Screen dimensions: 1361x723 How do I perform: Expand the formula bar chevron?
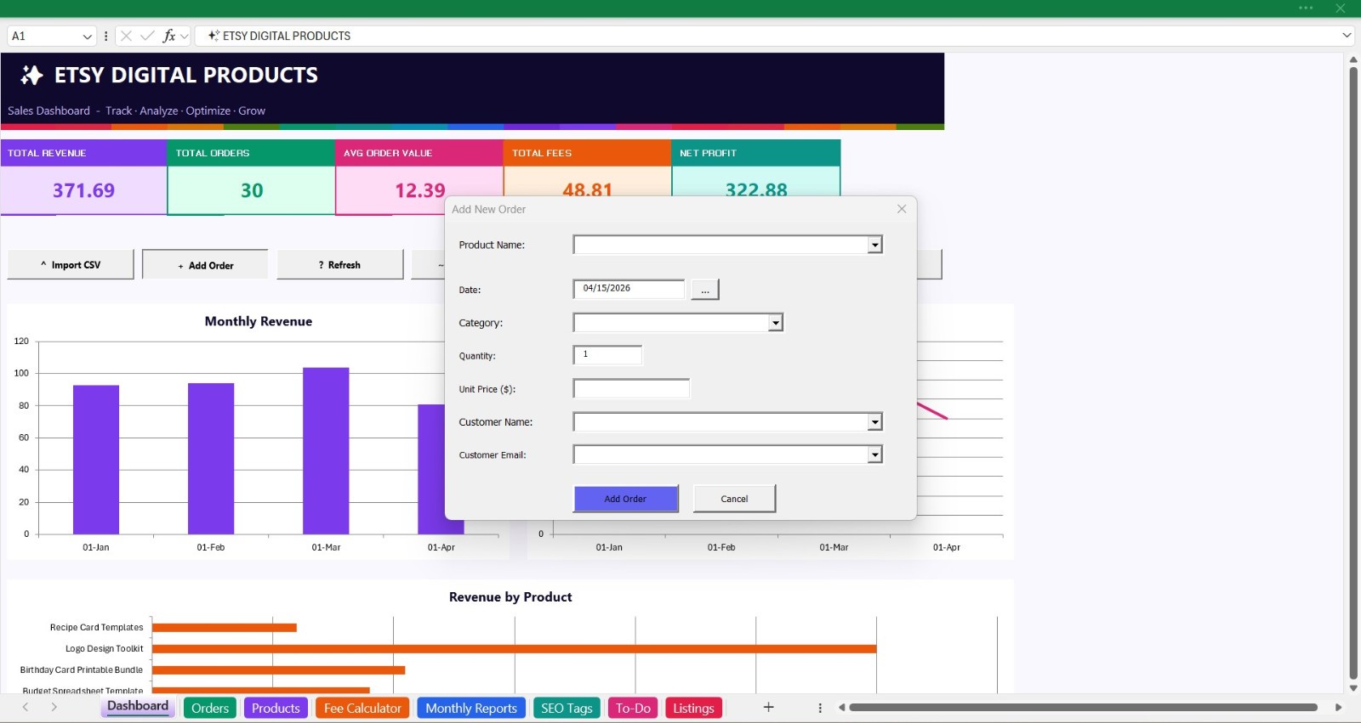(x=1347, y=36)
